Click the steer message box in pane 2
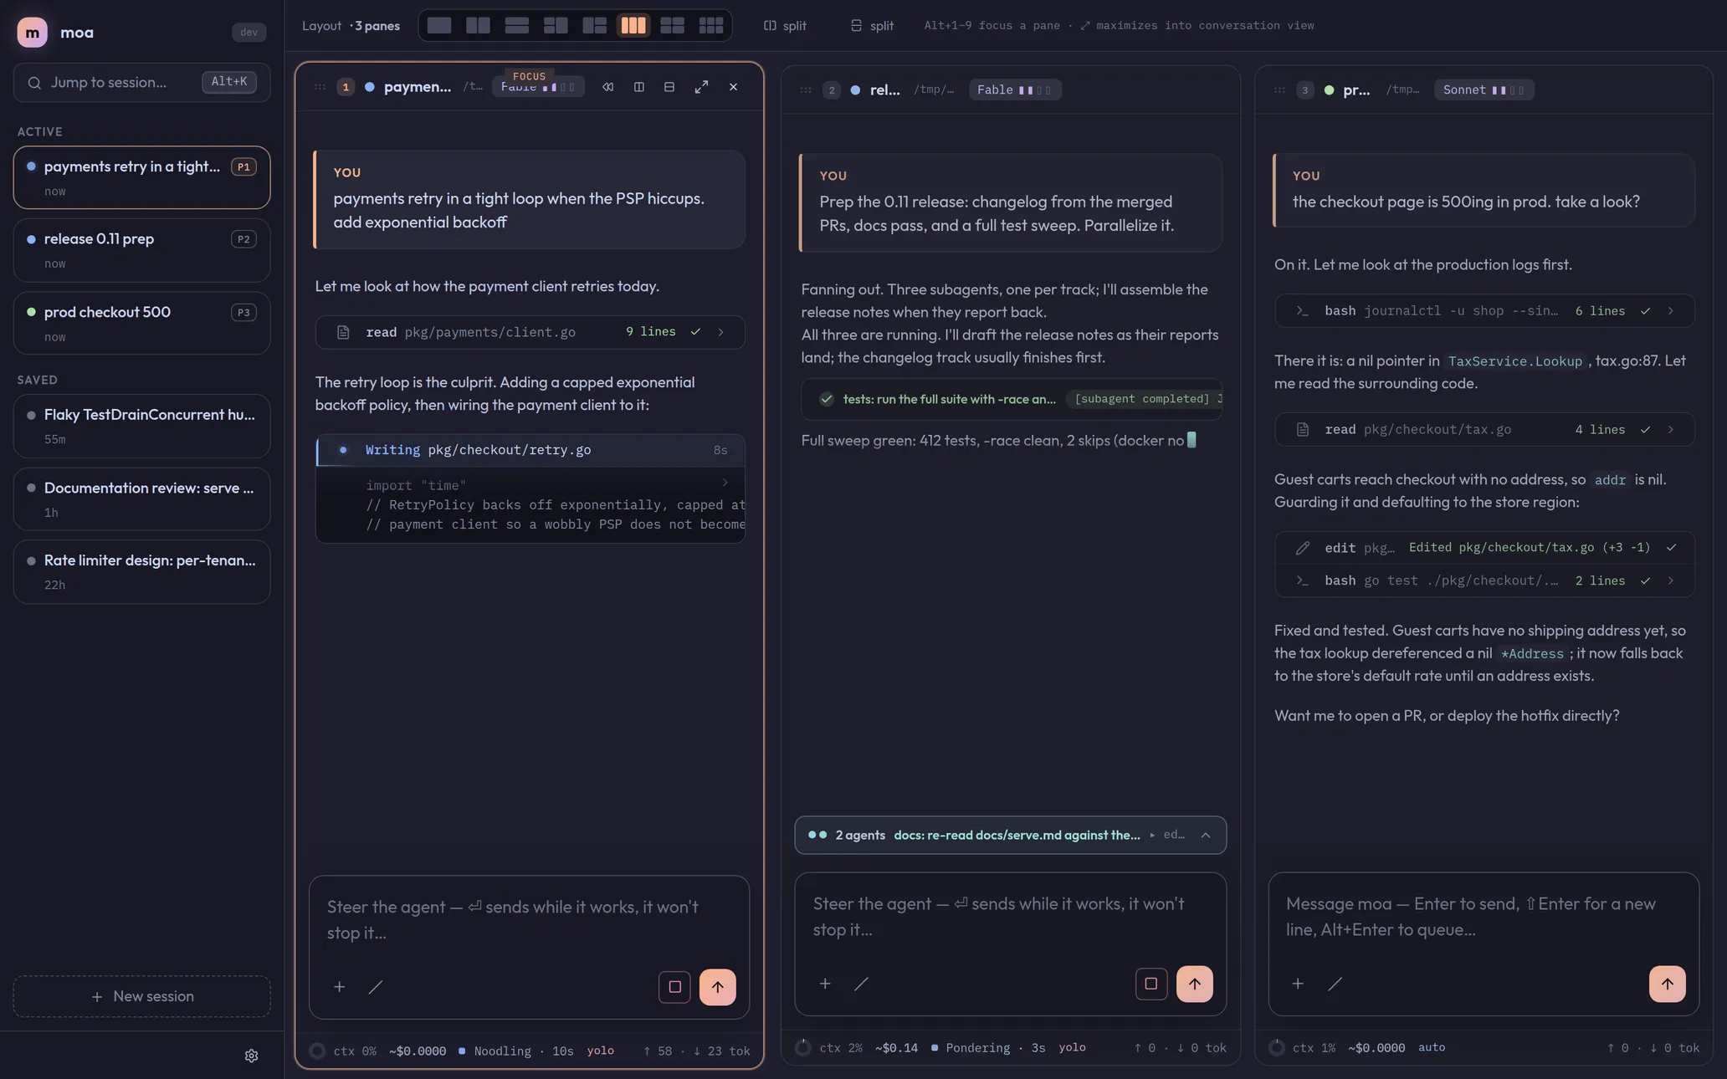 click(1010, 916)
